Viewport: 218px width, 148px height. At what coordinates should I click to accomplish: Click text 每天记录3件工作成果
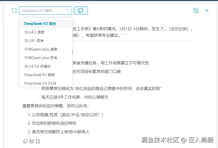(x=61, y=97)
